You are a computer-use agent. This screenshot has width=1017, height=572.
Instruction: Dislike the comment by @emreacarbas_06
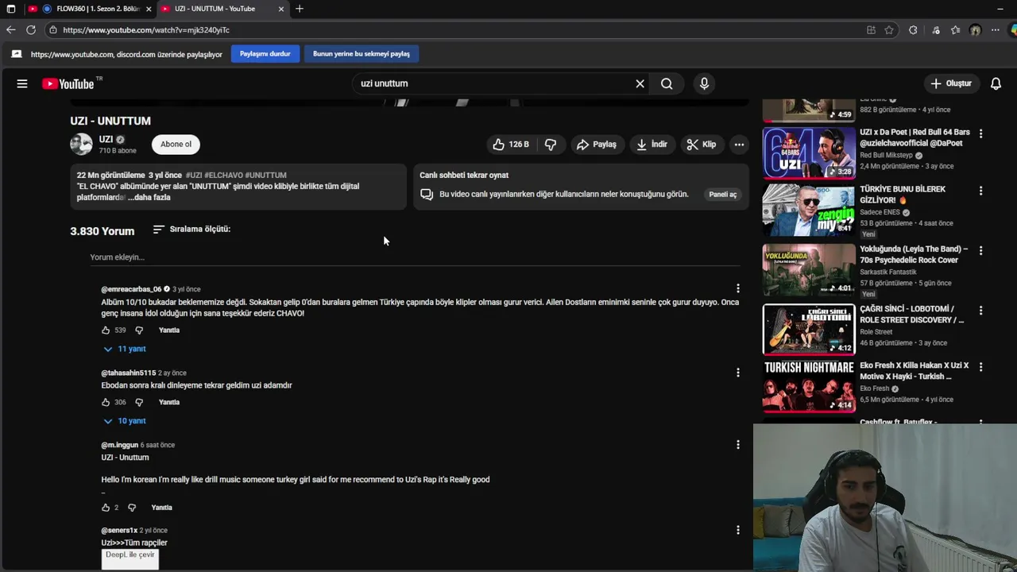pyautogui.click(x=139, y=330)
